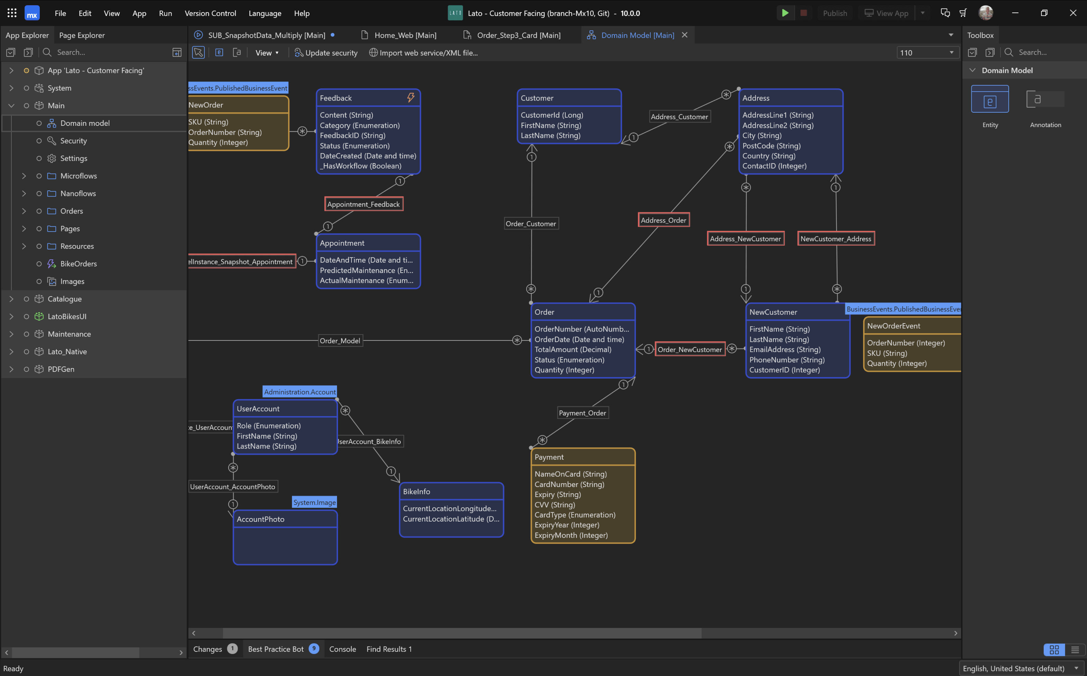Switch Toolbox to grid view layout
The image size is (1087, 676).
1054,650
